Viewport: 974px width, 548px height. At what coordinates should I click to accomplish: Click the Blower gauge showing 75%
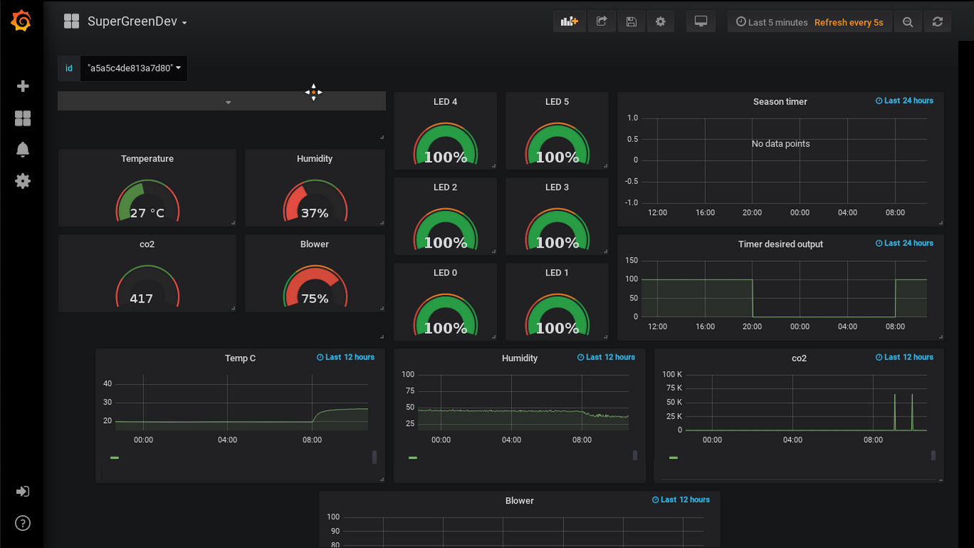314,285
